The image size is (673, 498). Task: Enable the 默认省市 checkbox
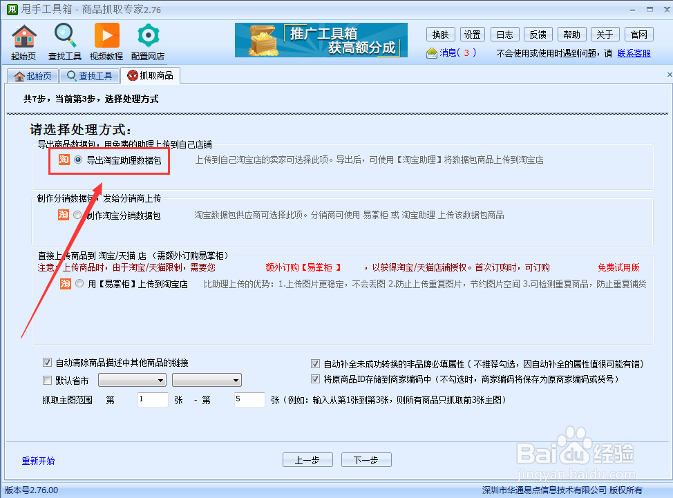[x=47, y=380]
